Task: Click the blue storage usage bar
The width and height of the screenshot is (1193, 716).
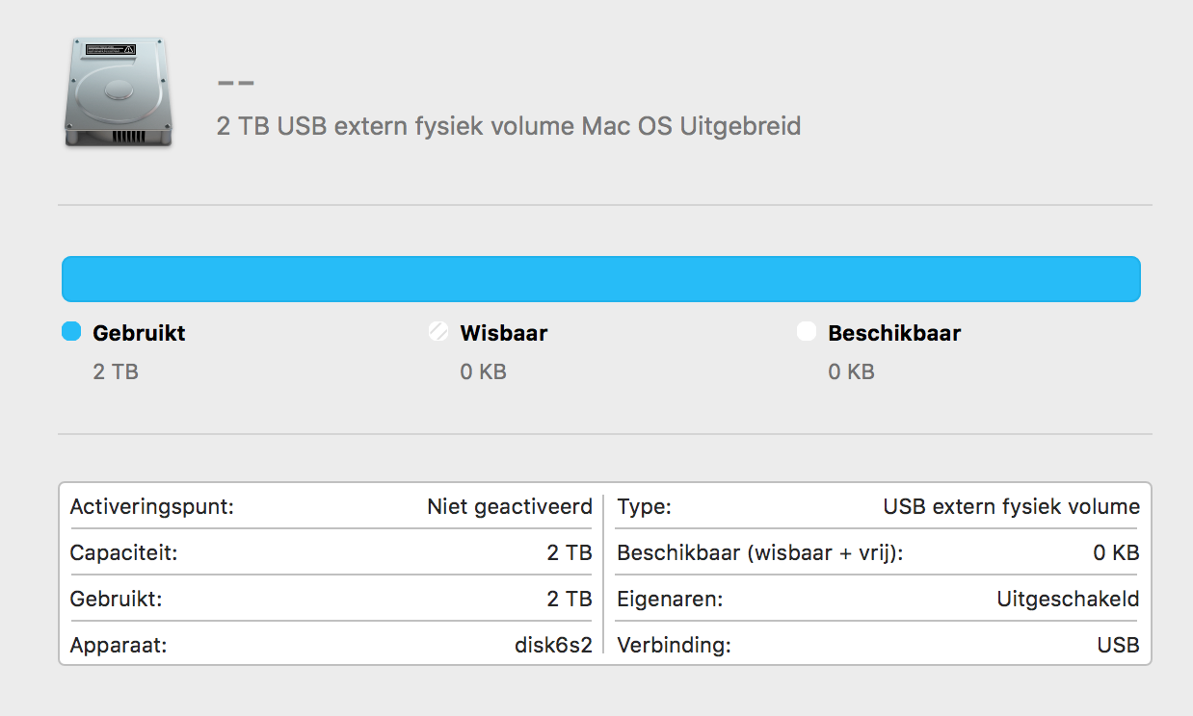Action: pyautogui.click(x=601, y=279)
